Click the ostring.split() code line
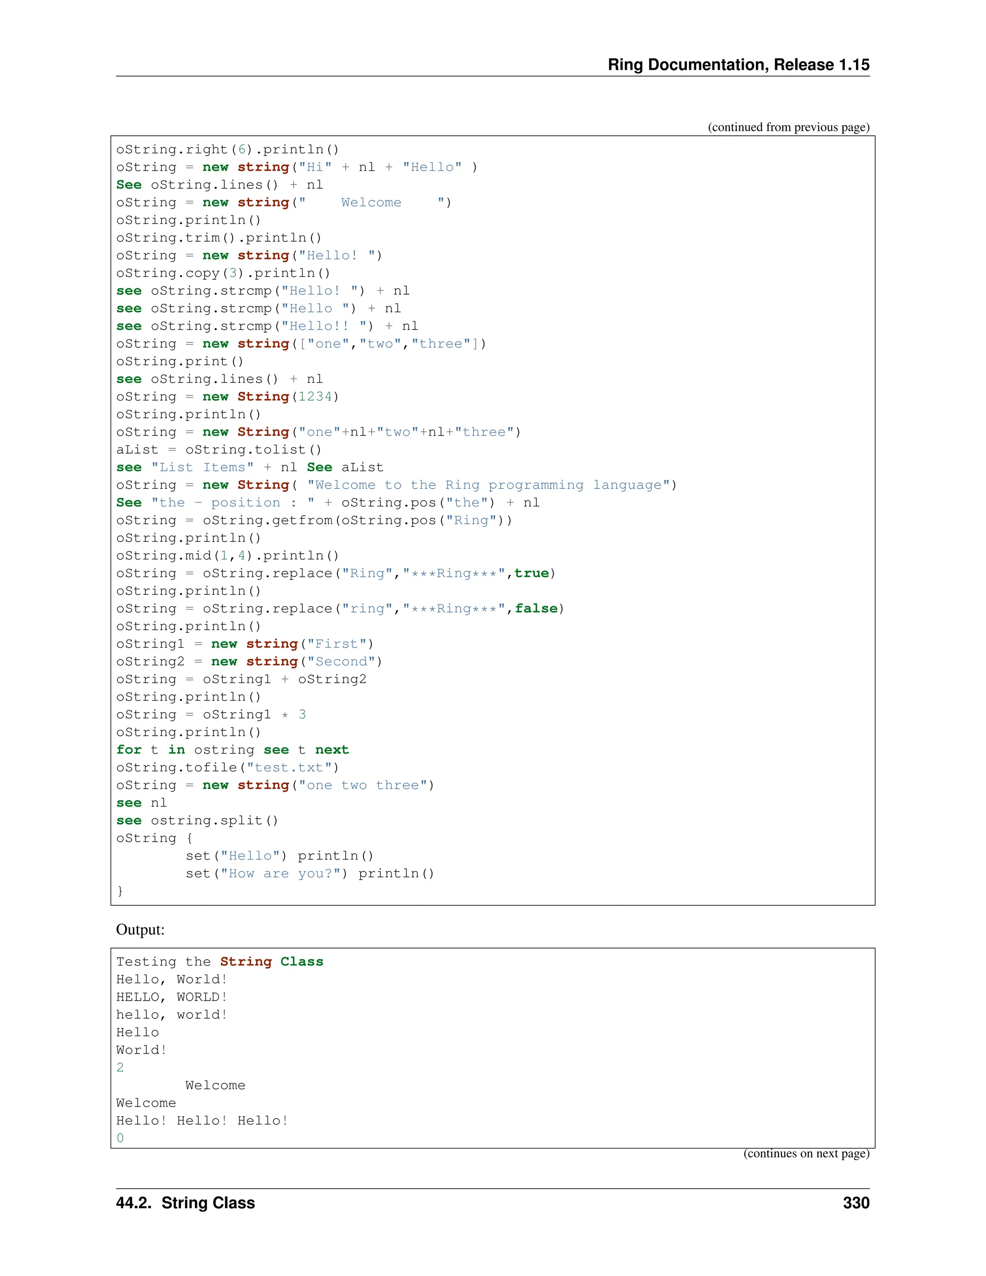The width and height of the screenshot is (986, 1276). click(x=197, y=821)
